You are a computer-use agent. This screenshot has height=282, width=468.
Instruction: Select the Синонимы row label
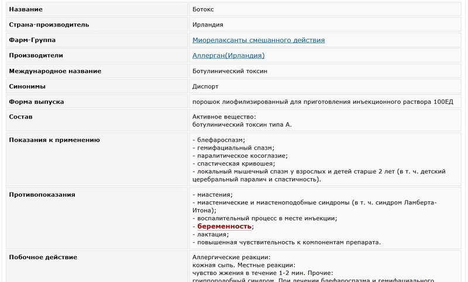tap(27, 86)
